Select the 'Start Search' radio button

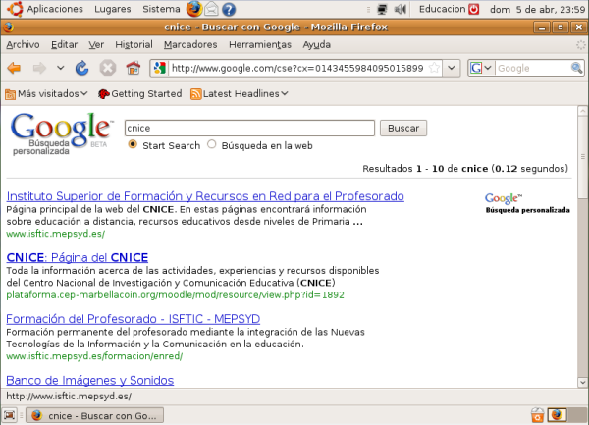(134, 145)
